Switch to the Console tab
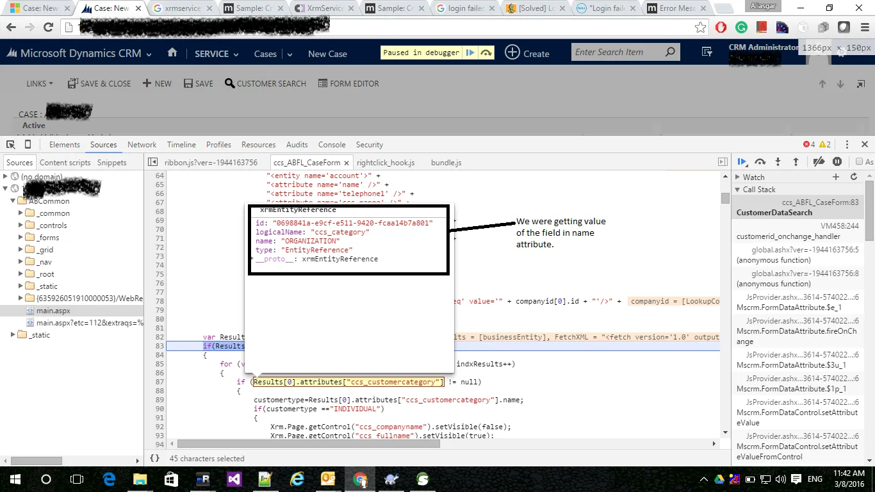This screenshot has height=492, width=875. click(332, 145)
